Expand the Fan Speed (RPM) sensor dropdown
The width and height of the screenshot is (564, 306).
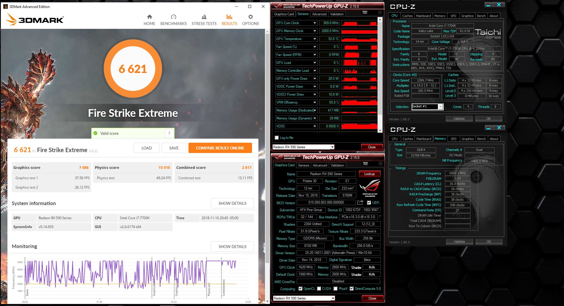(315, 55)
